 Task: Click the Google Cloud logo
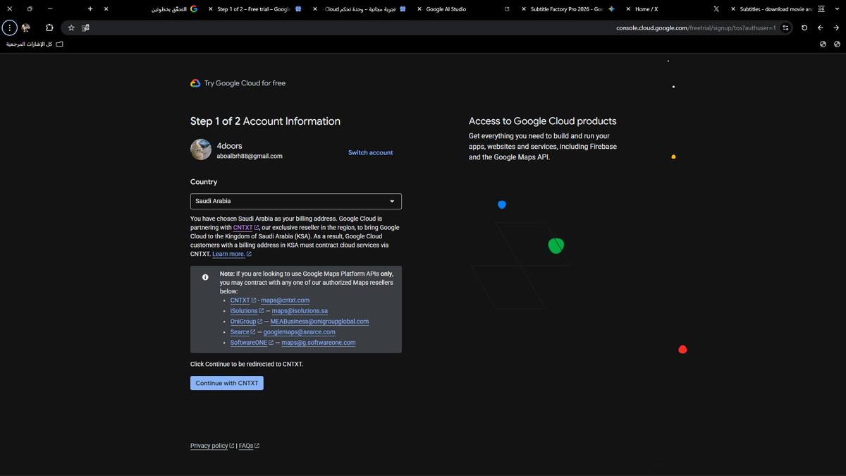pos(195,83)
